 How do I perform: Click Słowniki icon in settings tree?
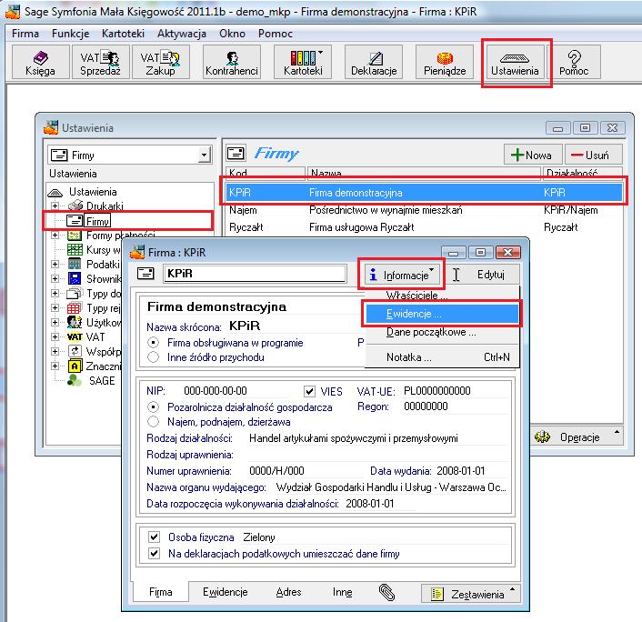tap(75, 279)
